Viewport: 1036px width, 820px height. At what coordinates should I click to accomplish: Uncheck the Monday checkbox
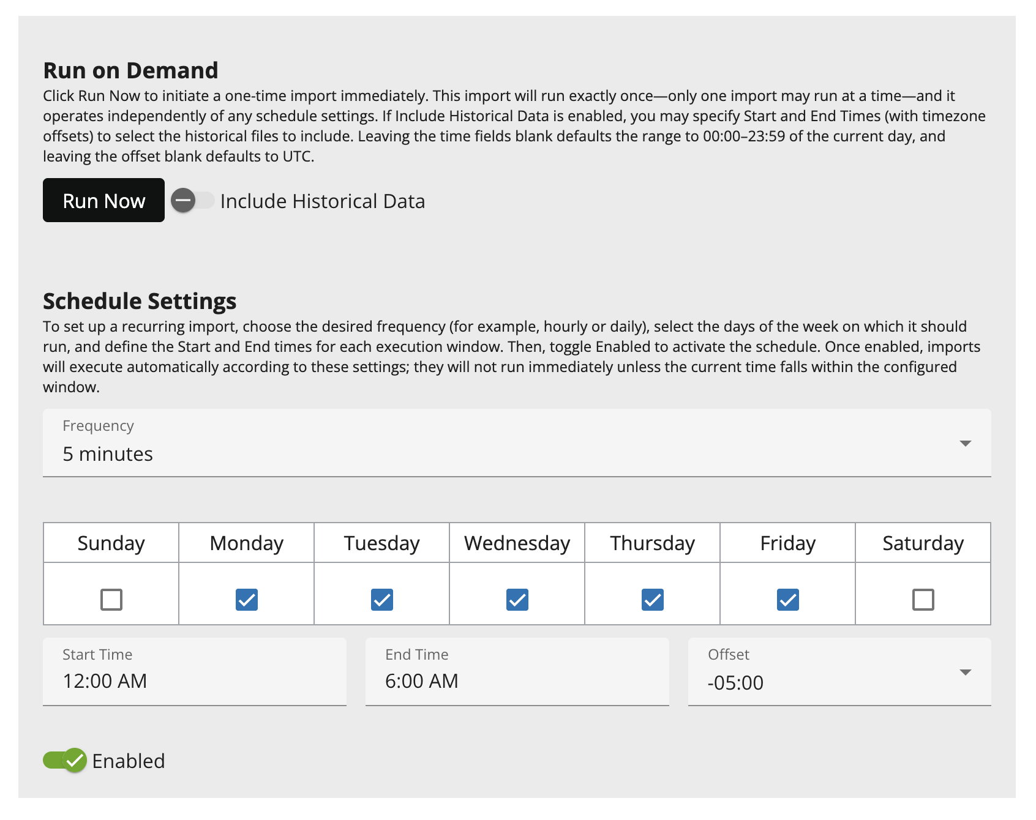(247, 600)
